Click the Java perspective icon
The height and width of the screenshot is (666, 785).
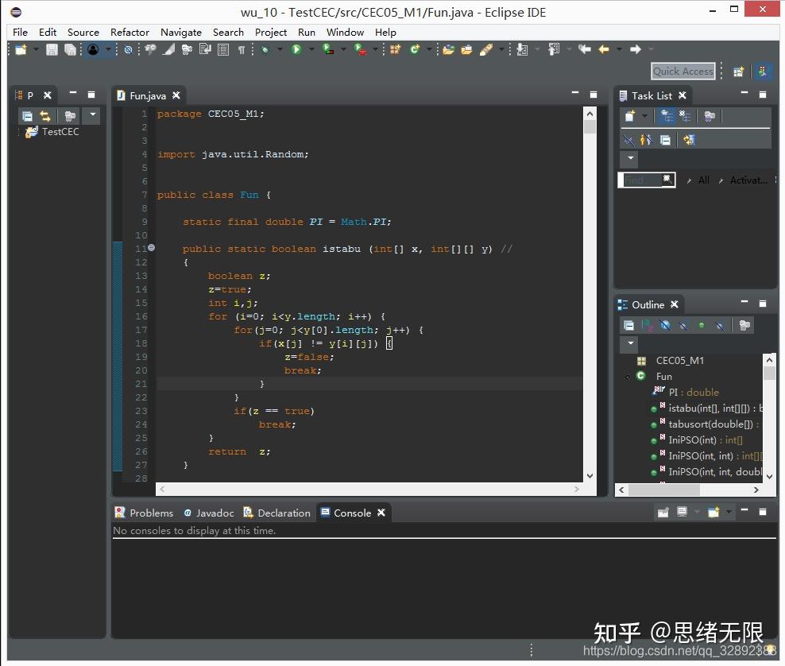point(763,72)
